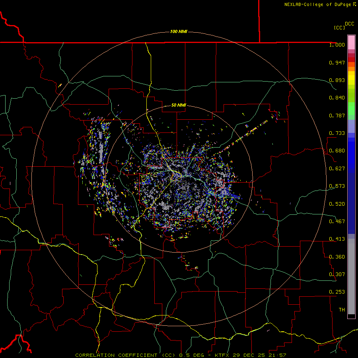Image resolution: width=358 pixels, height=358 pixels.
Task: Select the 0.627 legend value
Action: (x=337, y=169)
